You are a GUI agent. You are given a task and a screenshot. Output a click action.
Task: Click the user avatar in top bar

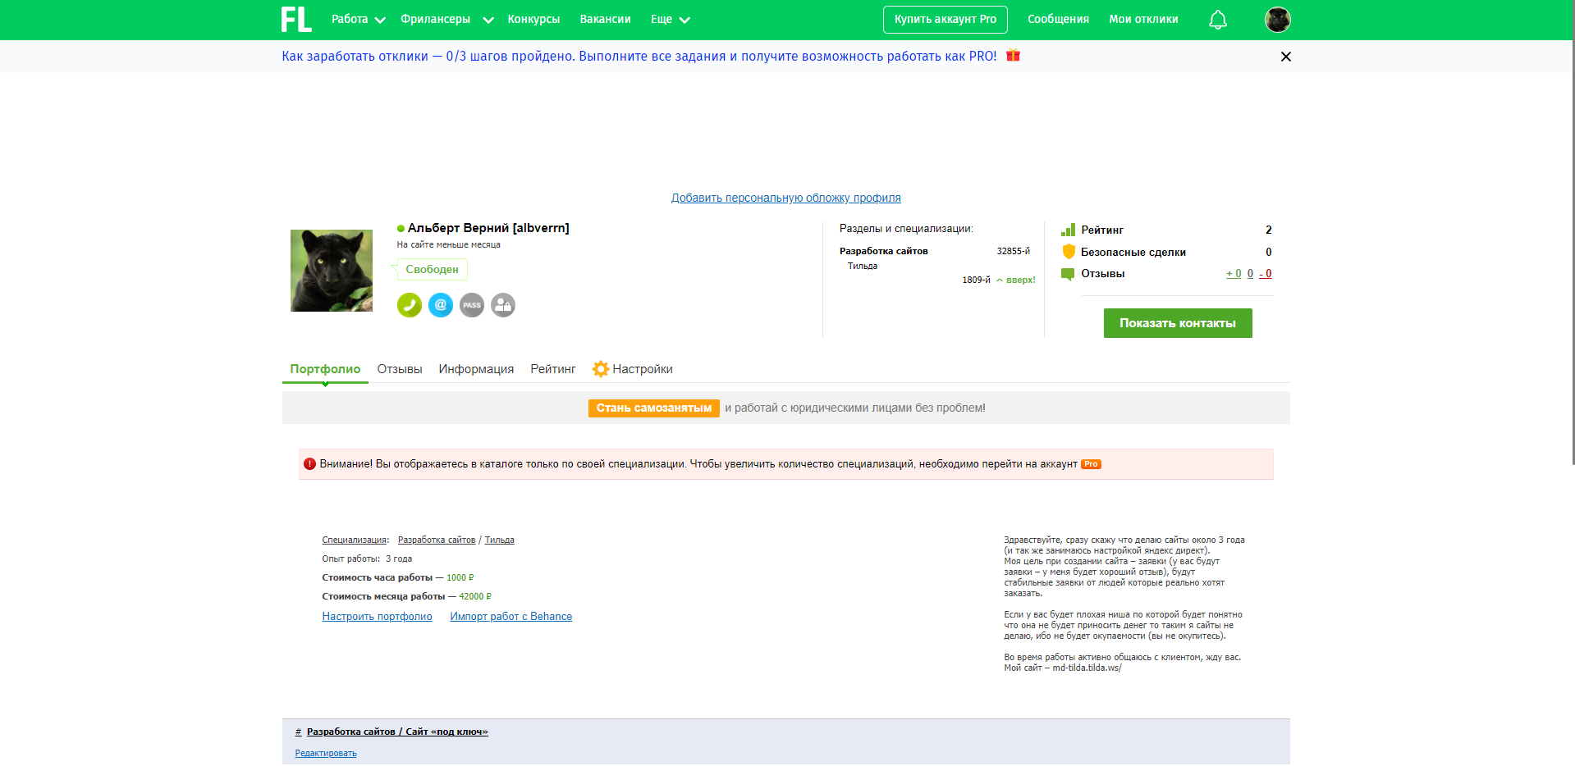(x=1277, y=20)
